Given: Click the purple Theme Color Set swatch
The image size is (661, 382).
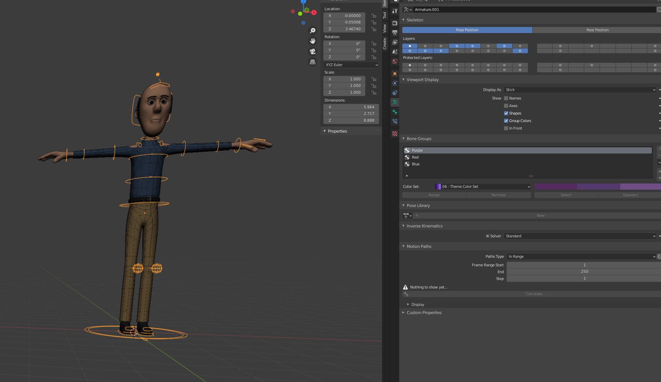Looking at the screenshot, I should tap(438, 186).
